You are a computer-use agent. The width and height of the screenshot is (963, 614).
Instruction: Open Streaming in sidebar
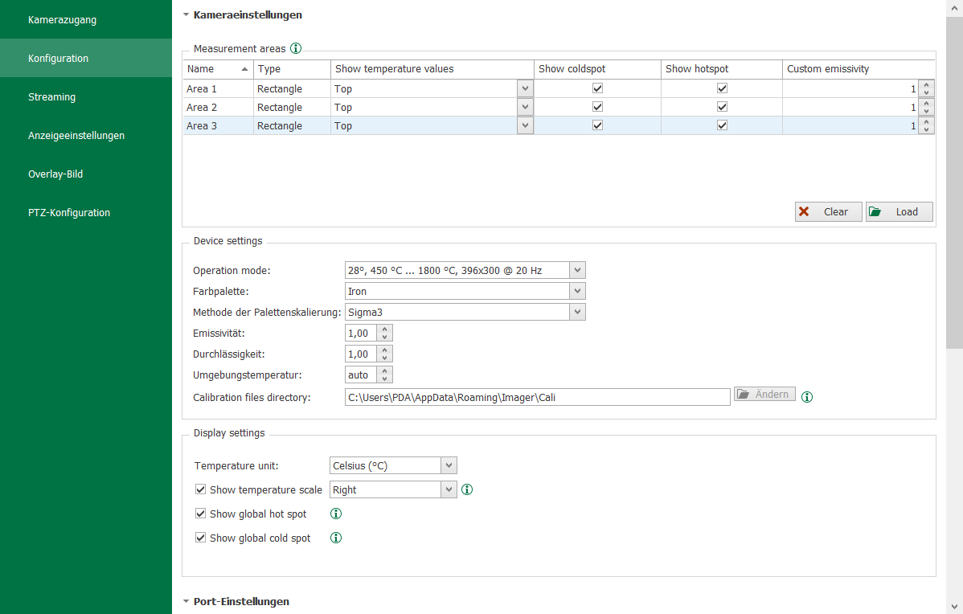[x=86, y=97]
